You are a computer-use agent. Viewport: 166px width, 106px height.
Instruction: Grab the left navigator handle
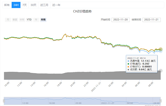pos(4,101)
